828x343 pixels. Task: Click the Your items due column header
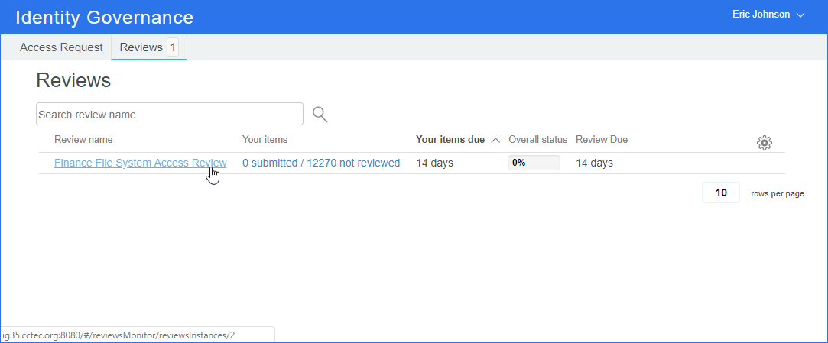pos(450,140)
